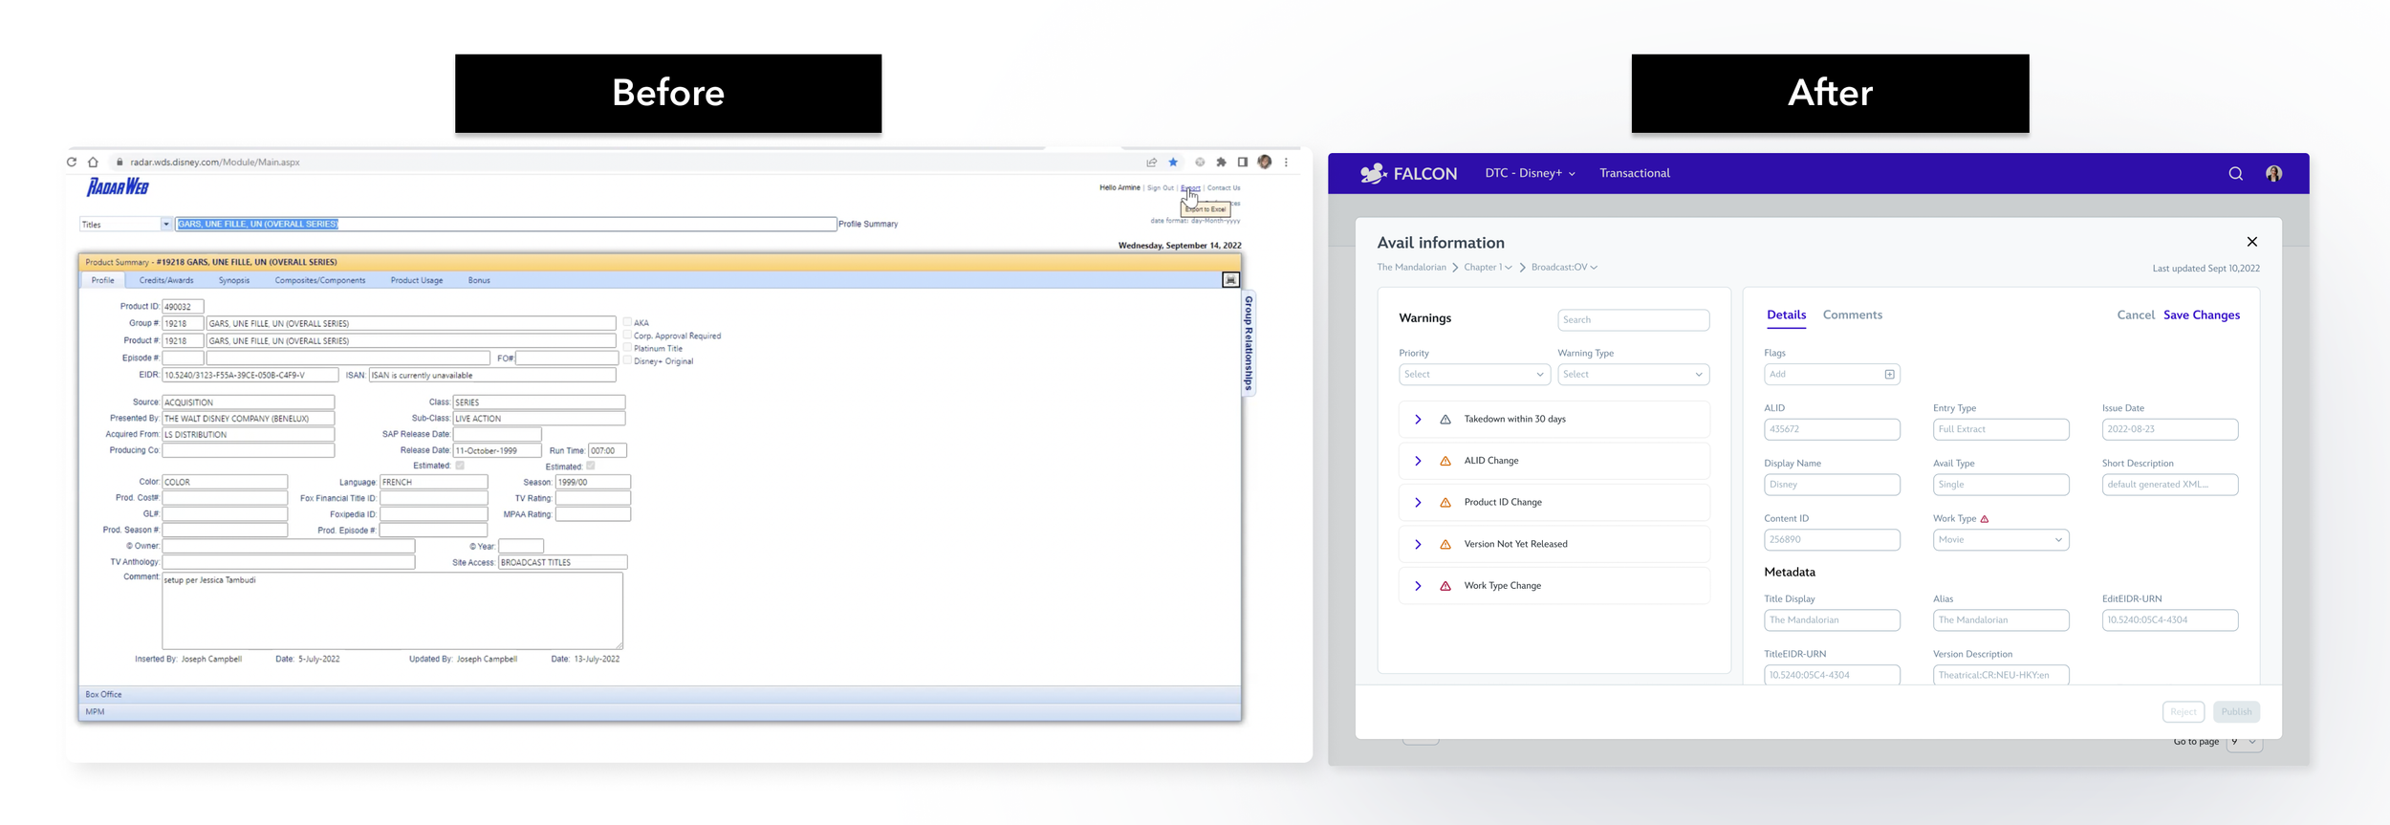
Task: Switch to the Profile tab
Action: point(103,280)
